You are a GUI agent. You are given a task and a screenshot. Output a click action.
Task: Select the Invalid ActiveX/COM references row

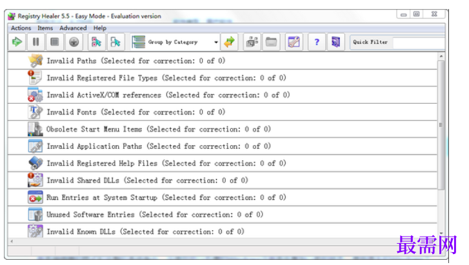click(x=168, y=95)
